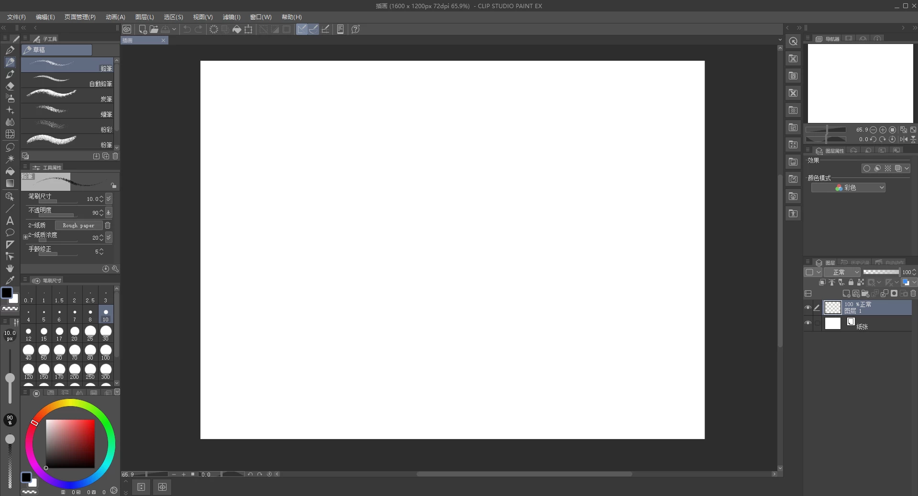This screenshot has height=496, width=918.
Task: Click the Undo icon in the command bar
Action: coord(187,29)
